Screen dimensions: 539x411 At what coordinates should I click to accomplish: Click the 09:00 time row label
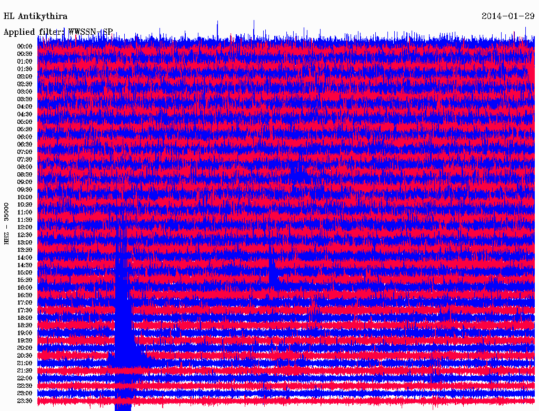pos(24,182)
